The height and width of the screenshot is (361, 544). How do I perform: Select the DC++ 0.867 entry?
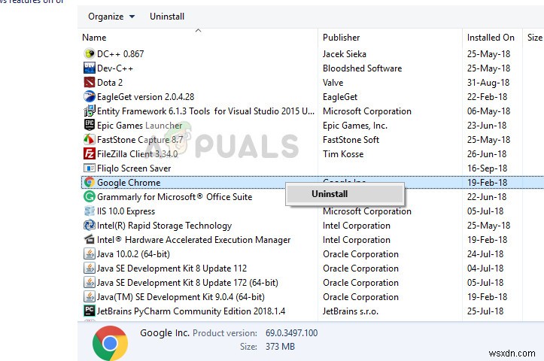click(x=120, y=53)
